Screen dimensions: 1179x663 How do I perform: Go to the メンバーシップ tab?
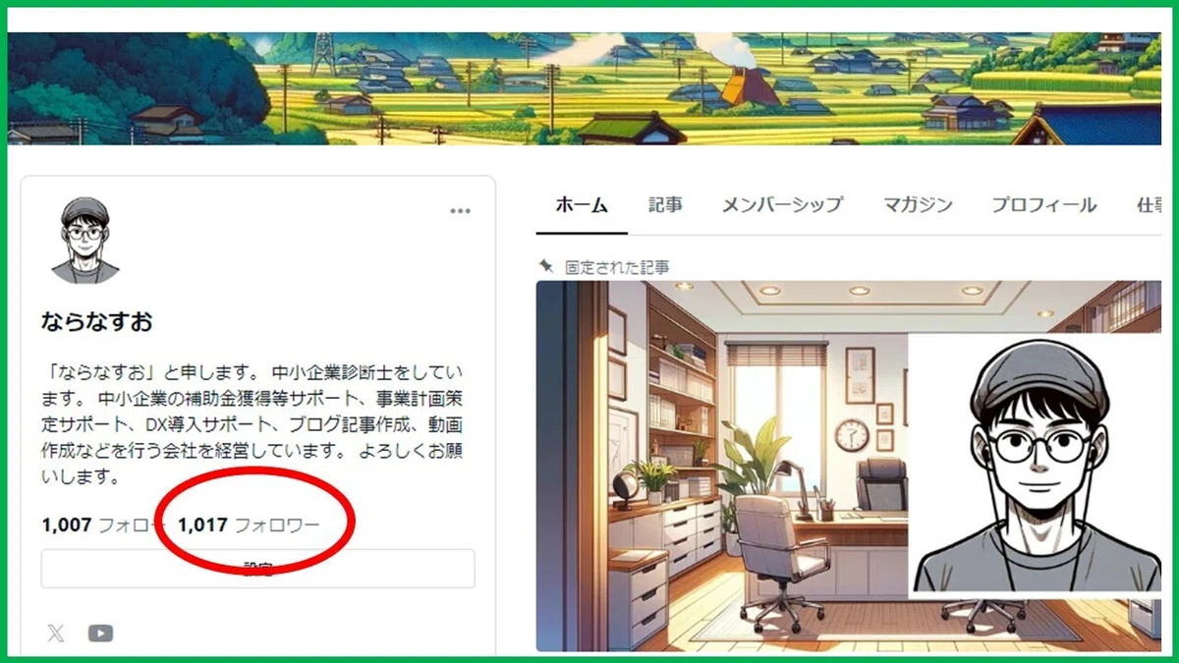782,205
